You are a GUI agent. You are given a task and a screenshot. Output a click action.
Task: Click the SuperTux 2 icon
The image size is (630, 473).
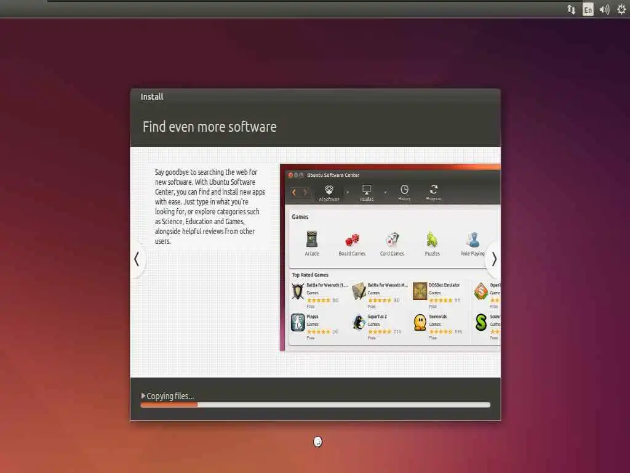click(x=359, y=323)
